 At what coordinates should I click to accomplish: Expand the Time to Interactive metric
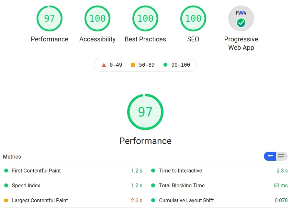click(x=180, y=171)
